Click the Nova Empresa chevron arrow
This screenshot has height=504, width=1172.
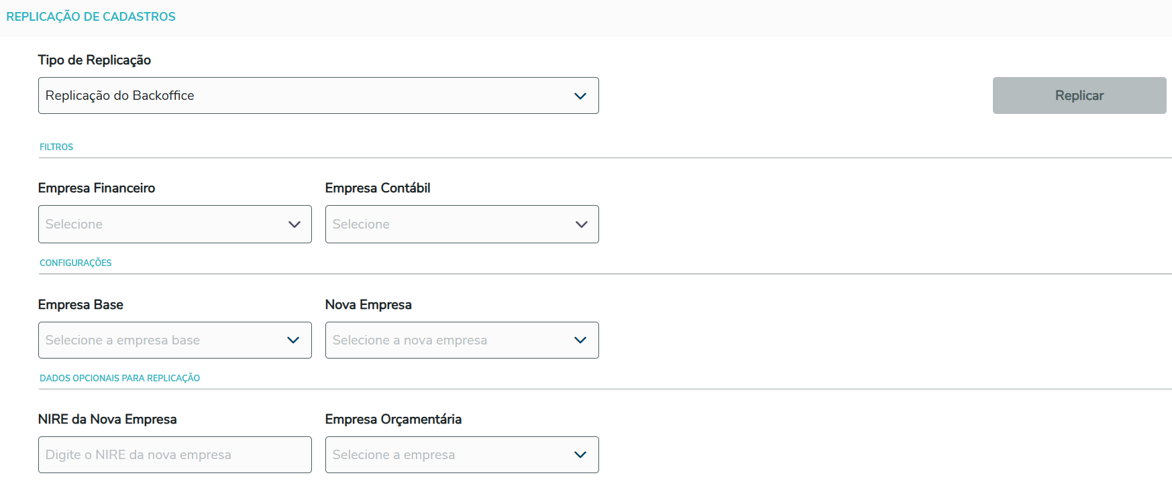[x=580, y=340]
